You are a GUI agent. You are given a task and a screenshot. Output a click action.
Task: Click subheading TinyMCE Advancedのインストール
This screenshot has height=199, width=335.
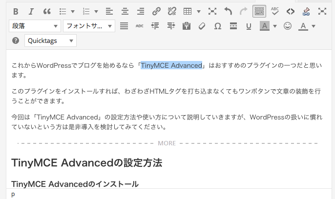(75, 184)
